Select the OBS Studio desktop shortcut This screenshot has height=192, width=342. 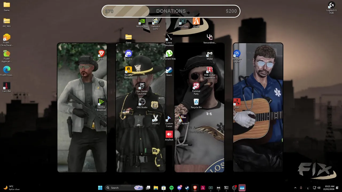point(142,104)
